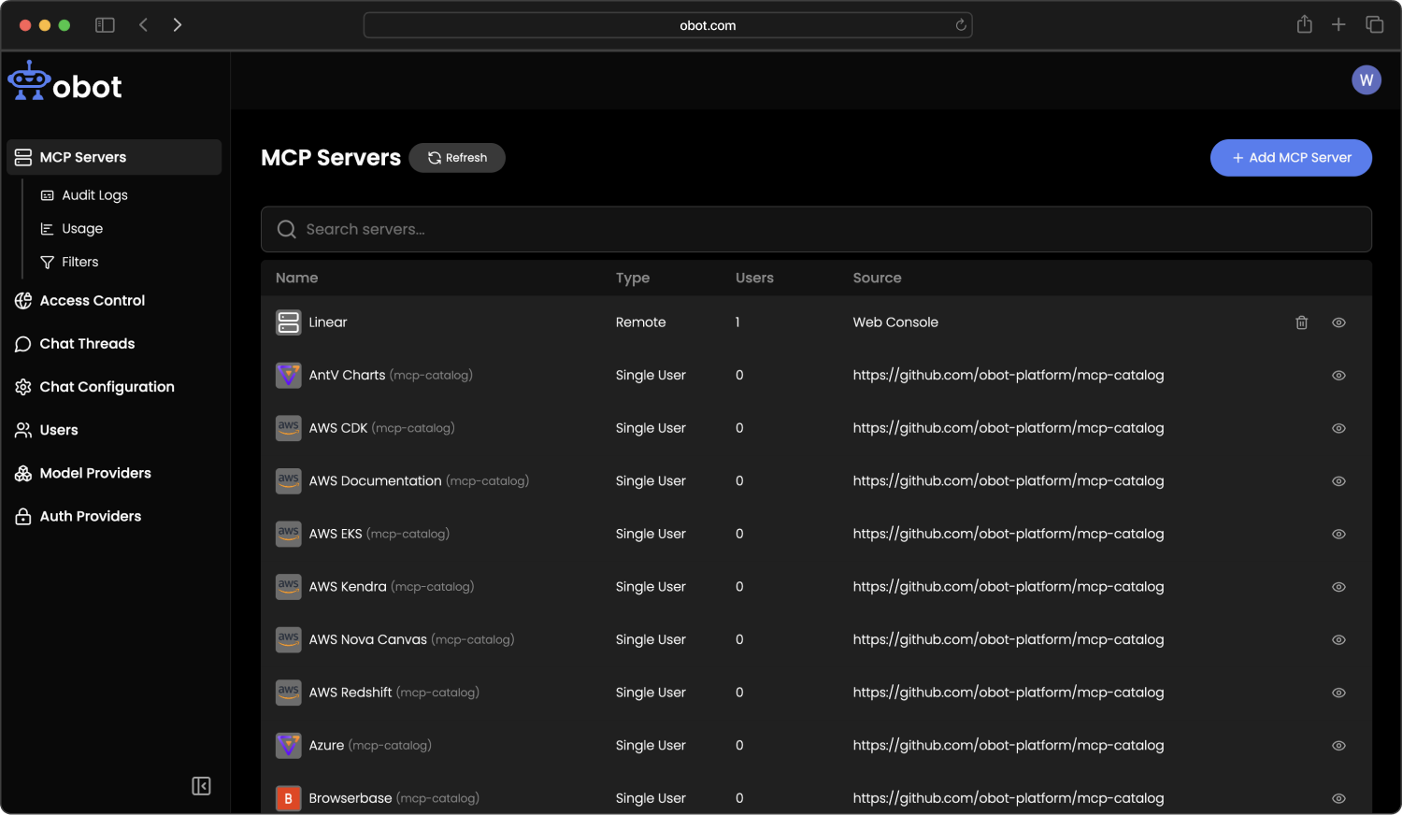Refresh the MCP Servers list
1402x815 pixels.
coord(457,158)
